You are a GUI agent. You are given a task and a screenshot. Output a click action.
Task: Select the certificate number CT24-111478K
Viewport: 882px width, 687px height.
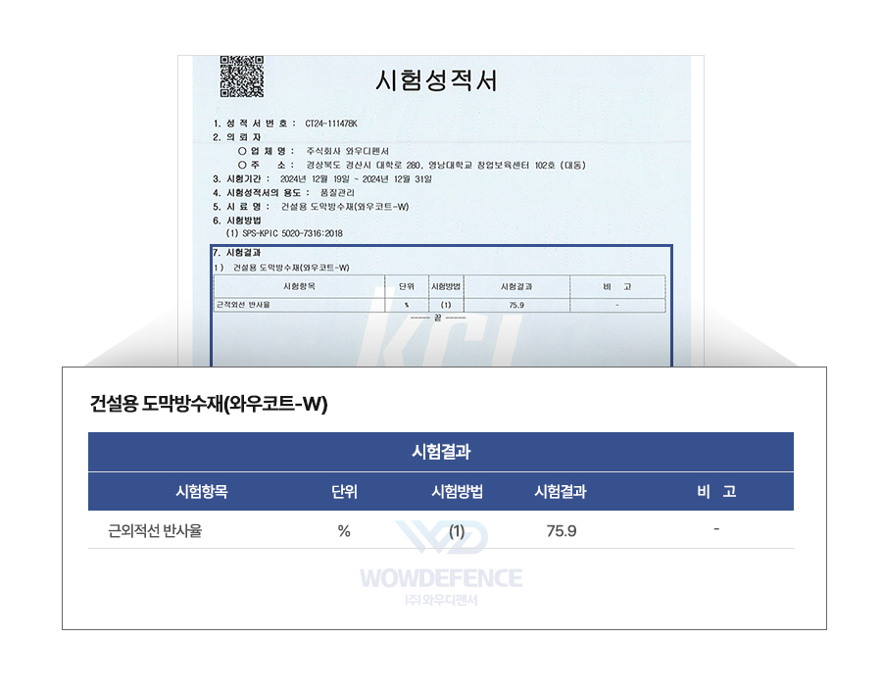point(332,124)
